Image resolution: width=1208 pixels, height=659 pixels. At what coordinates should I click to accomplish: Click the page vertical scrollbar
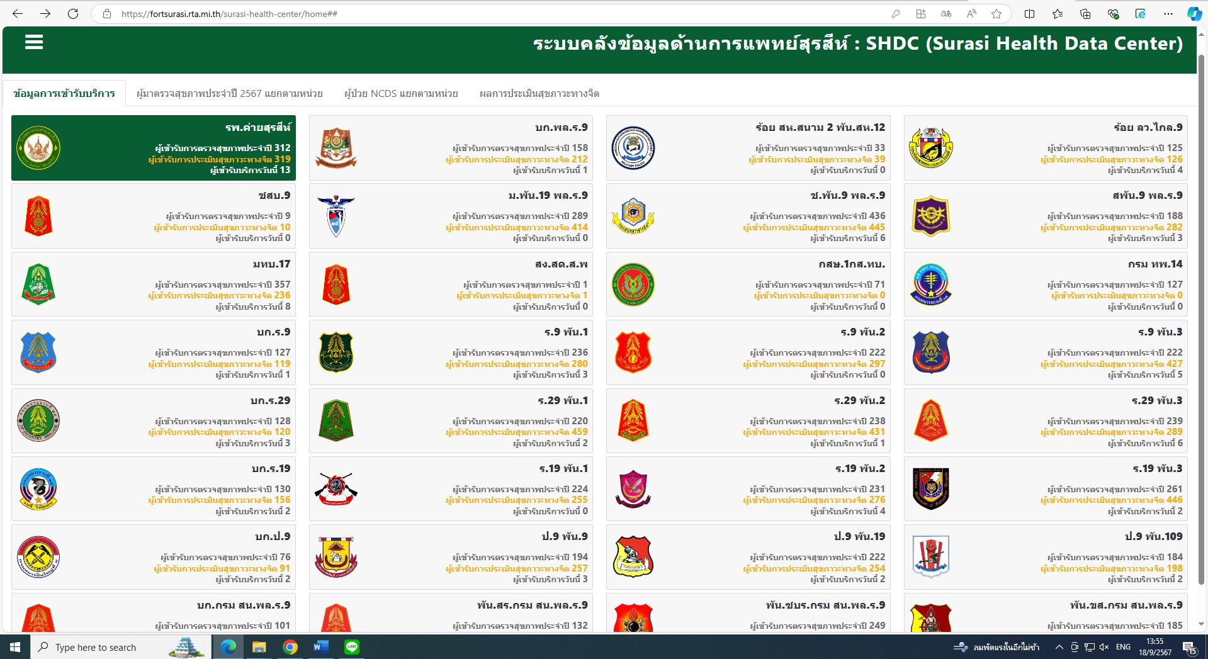[1201, 315]
